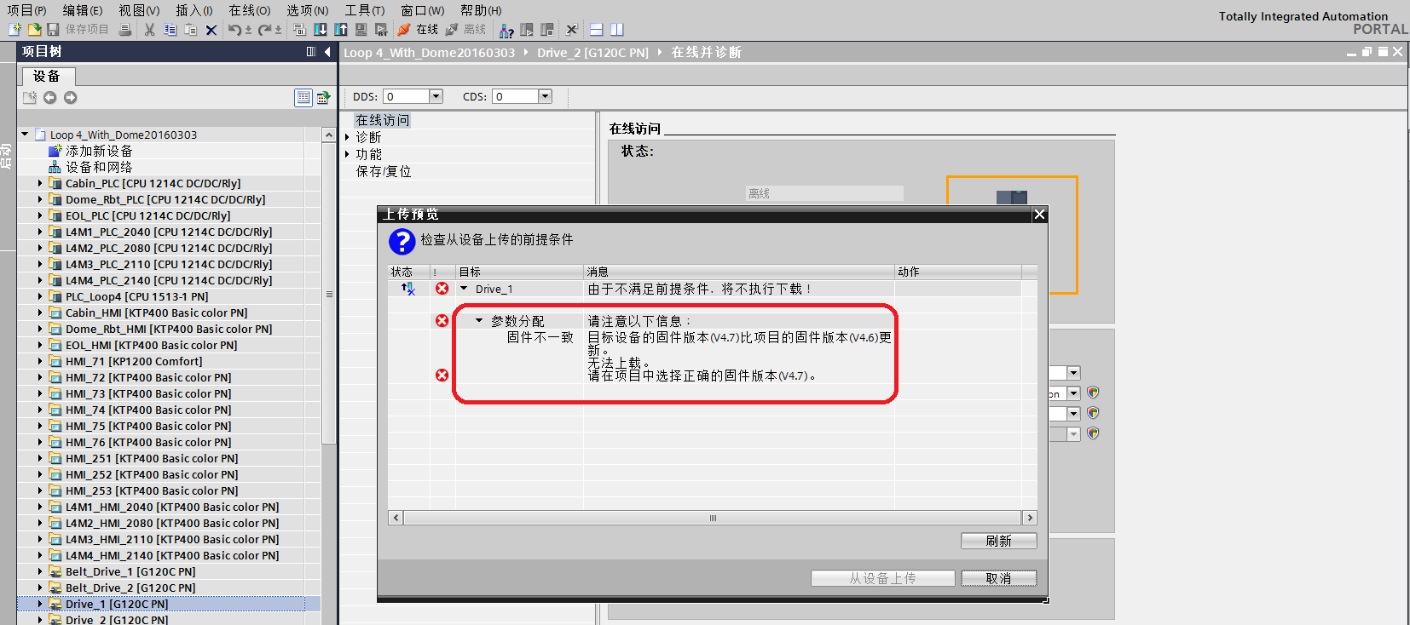
Task: Select Drive_1 [G120C PN] in project tree
Action: tap(117, 604)
